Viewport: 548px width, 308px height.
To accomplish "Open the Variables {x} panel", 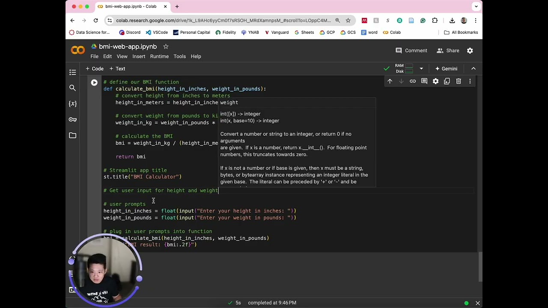I will 73,104.
